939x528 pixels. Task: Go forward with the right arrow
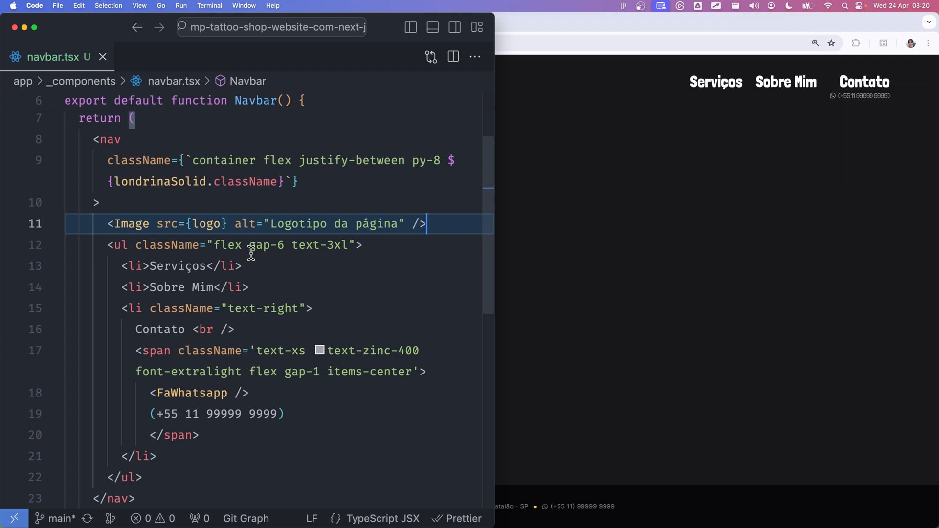pyautogui.click(x=159, y=27)
